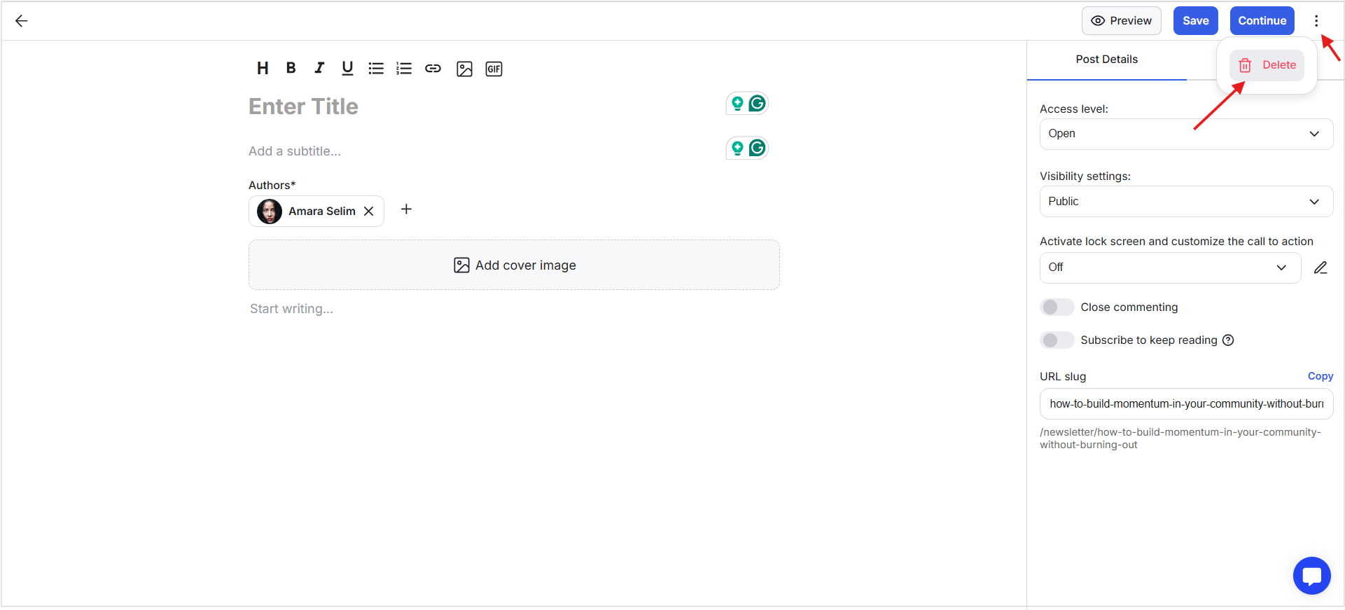The width and height of the screenshot is (1345, 610).
Task: Insert an image from the toolbar
Action: (x=464, y=69)
